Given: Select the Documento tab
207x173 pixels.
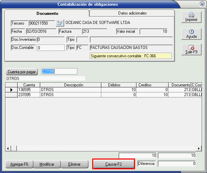Looking at the screenshot, I should [47, 13].
